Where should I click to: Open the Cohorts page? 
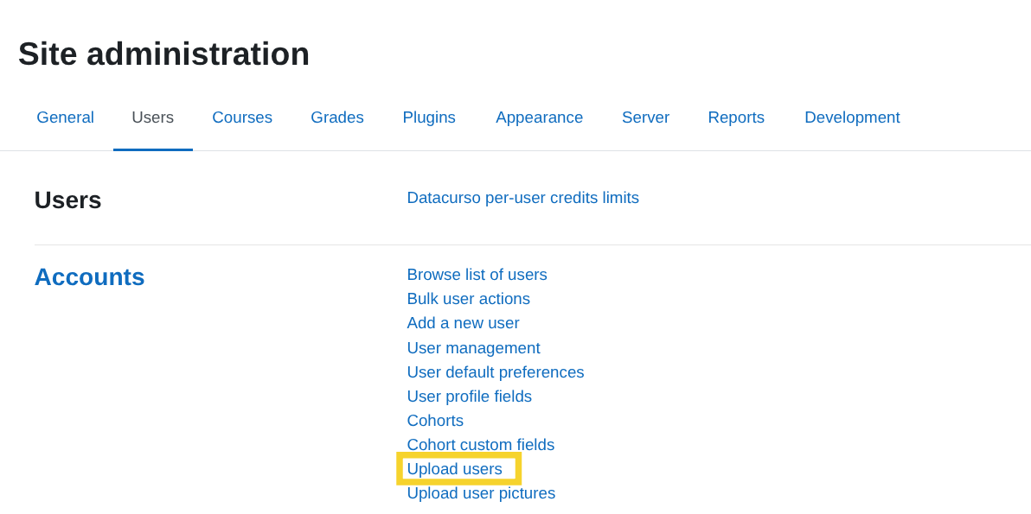point(435,421)
